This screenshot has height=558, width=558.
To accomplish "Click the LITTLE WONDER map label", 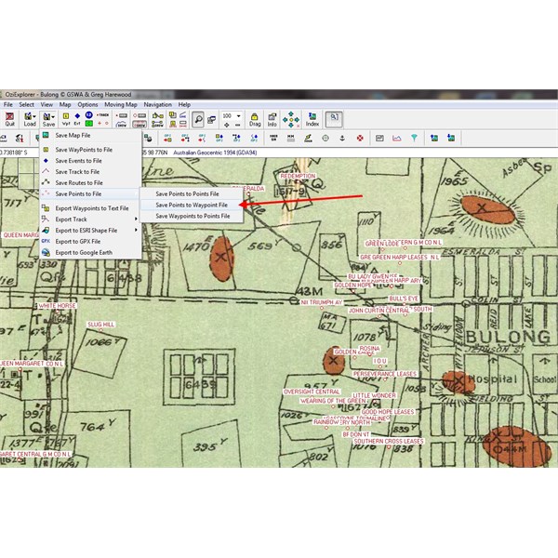I will (374, 396).
